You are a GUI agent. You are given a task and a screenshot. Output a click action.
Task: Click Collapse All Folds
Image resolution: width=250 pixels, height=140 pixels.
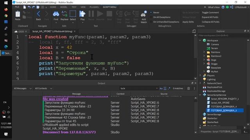click(211, 22)
